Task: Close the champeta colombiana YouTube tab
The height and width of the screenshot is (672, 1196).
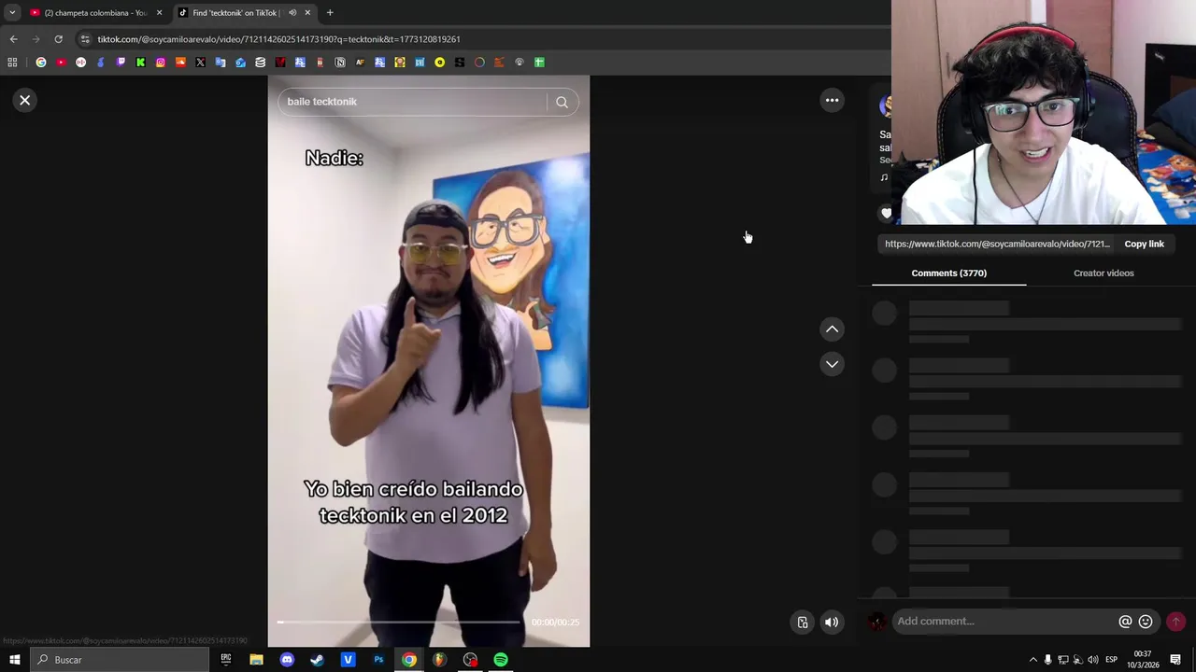Action: click(159, 13)
